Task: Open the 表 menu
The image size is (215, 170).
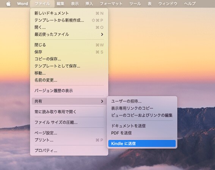Action: (149, 4)
